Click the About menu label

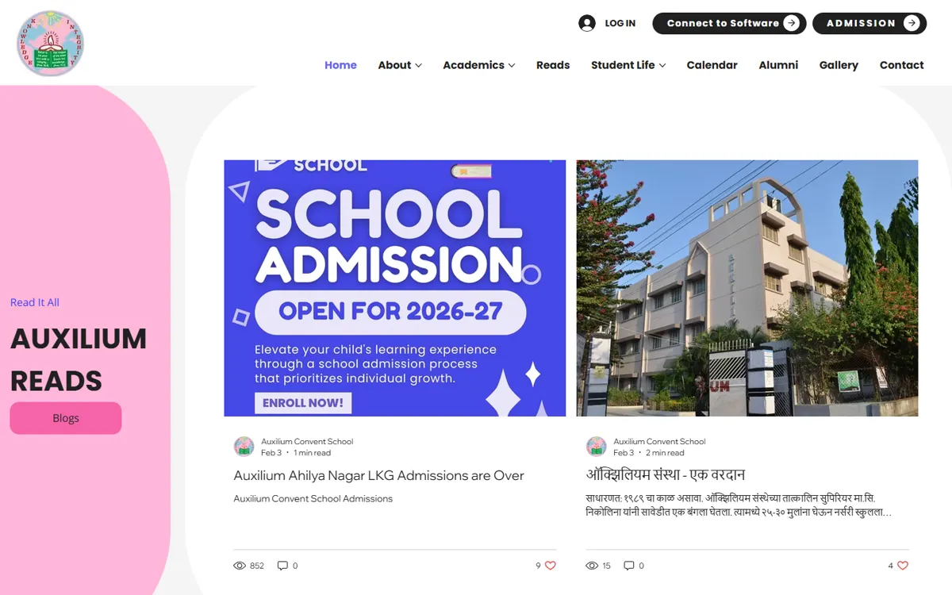coord(394,65)
